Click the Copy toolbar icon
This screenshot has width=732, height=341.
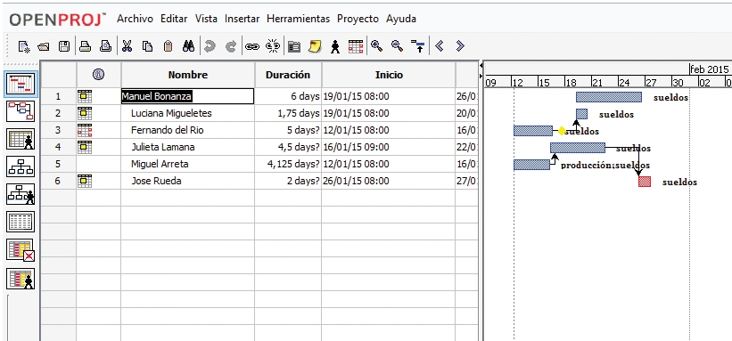coord(147,46)
